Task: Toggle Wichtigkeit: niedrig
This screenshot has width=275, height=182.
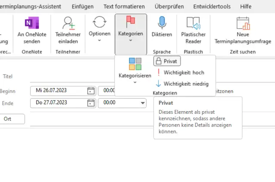Action: click(182, 84)
